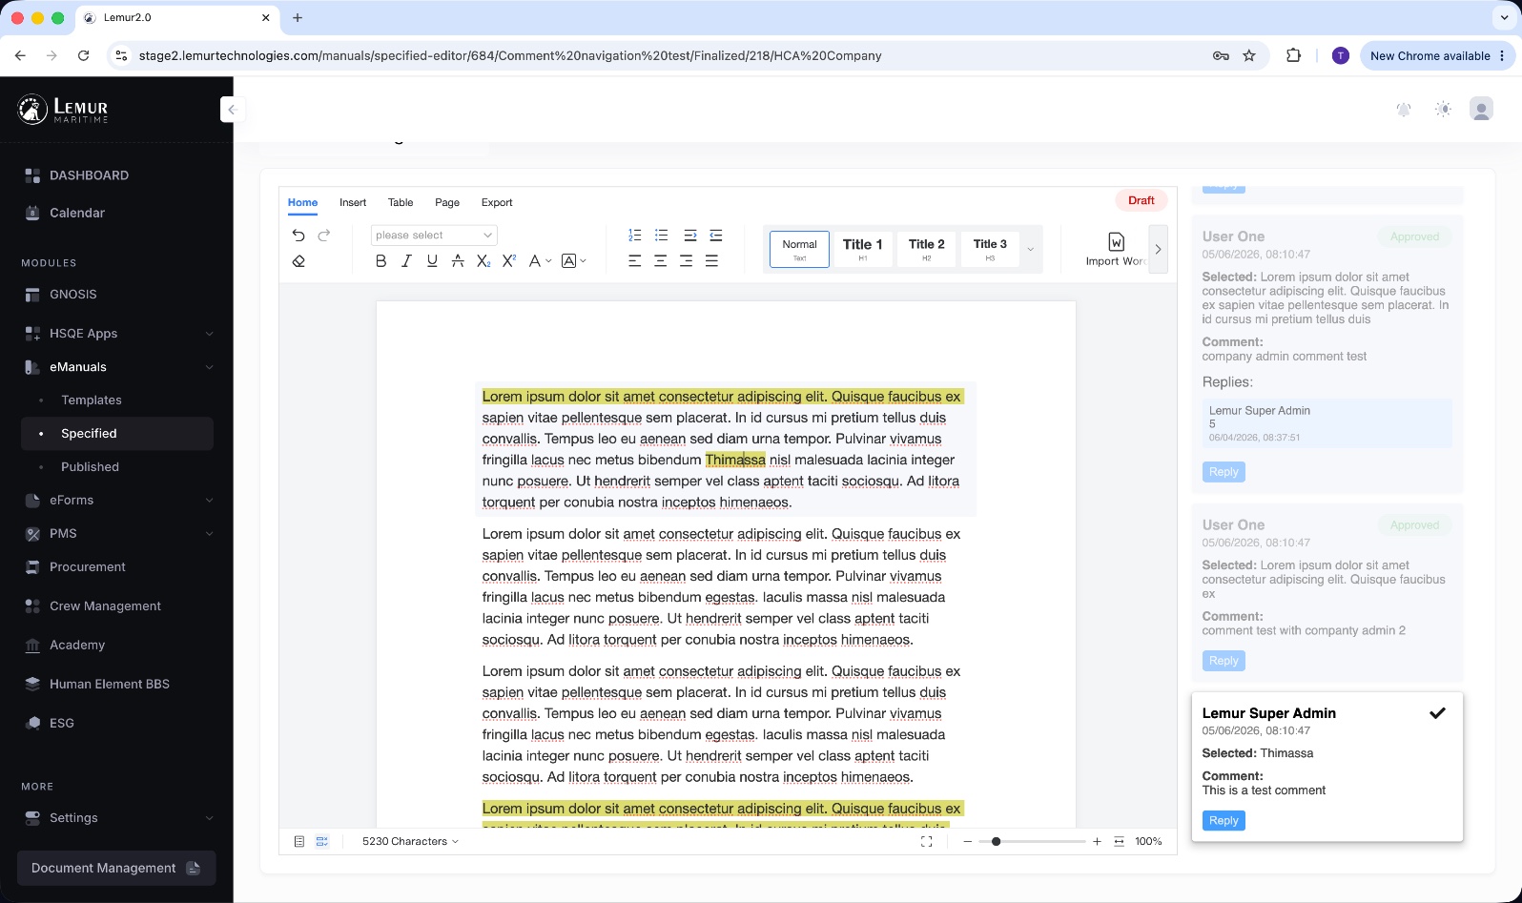Click the highlighted word Thimassa
1522x903 pixels.
click(x=735, y=460)
